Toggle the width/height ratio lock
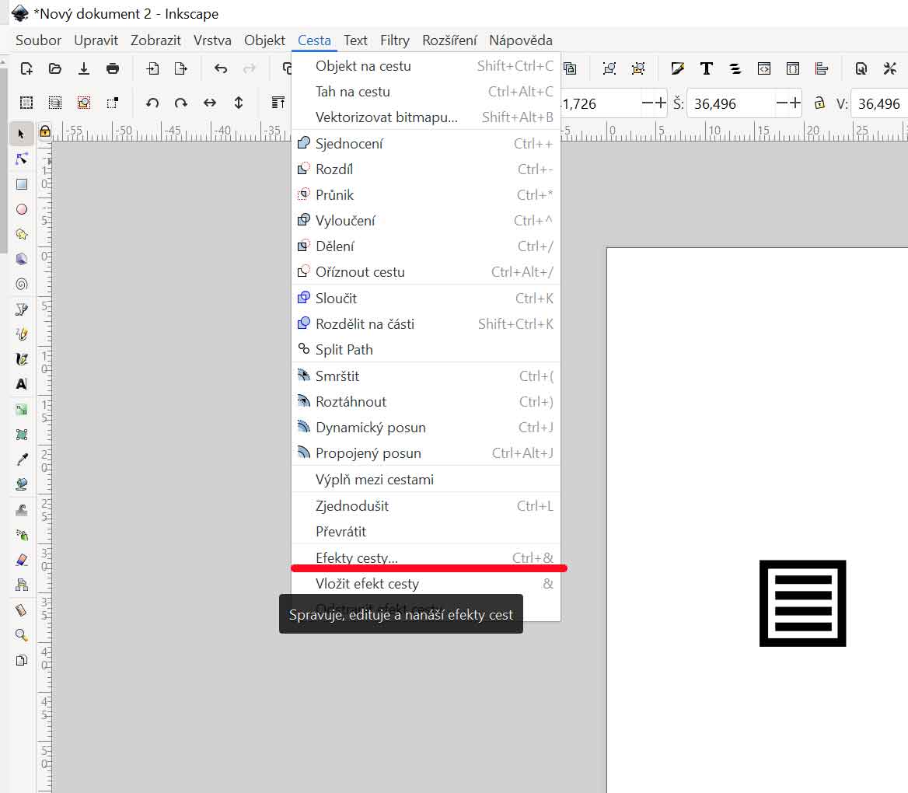This screenshot has height=793, width=908. (x=819, y=103)
